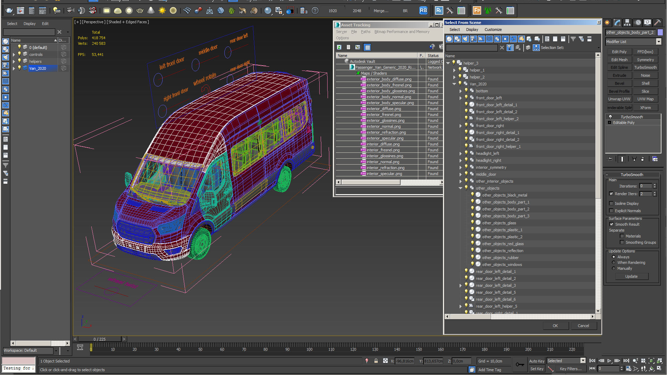Select the Always update option

[x=614, y=257]
